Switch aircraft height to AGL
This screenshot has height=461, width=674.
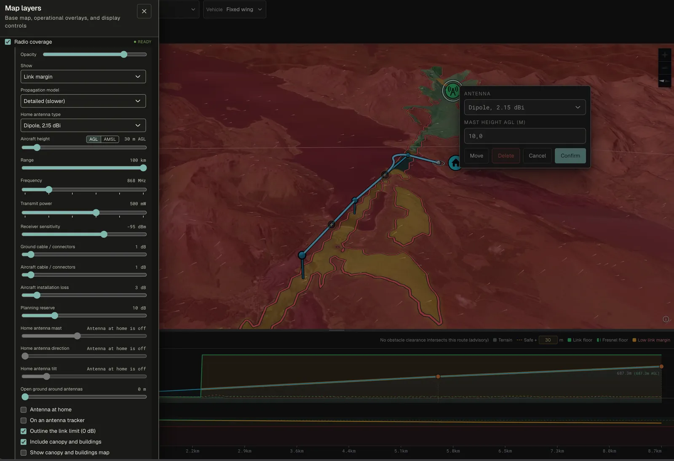pyautogui.click(x=94, y=139)
